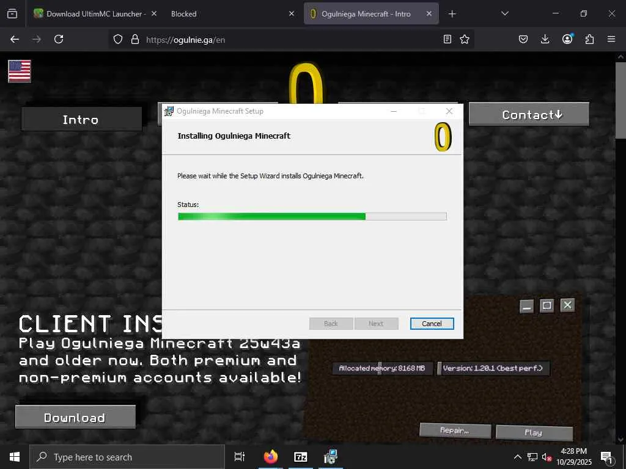Open the Firefox View icon in tab bar
This screenshot has height=469, width=626.
[x=12, y=13]
